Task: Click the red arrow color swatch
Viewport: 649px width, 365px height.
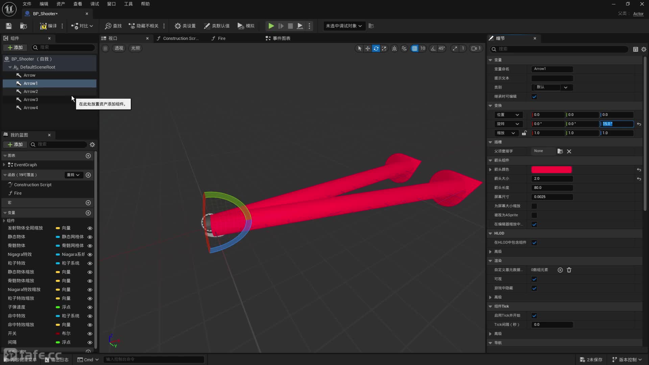Action: point(551,170)
